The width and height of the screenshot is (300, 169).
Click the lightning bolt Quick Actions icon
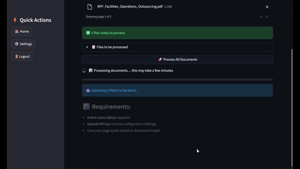point(15,20)
